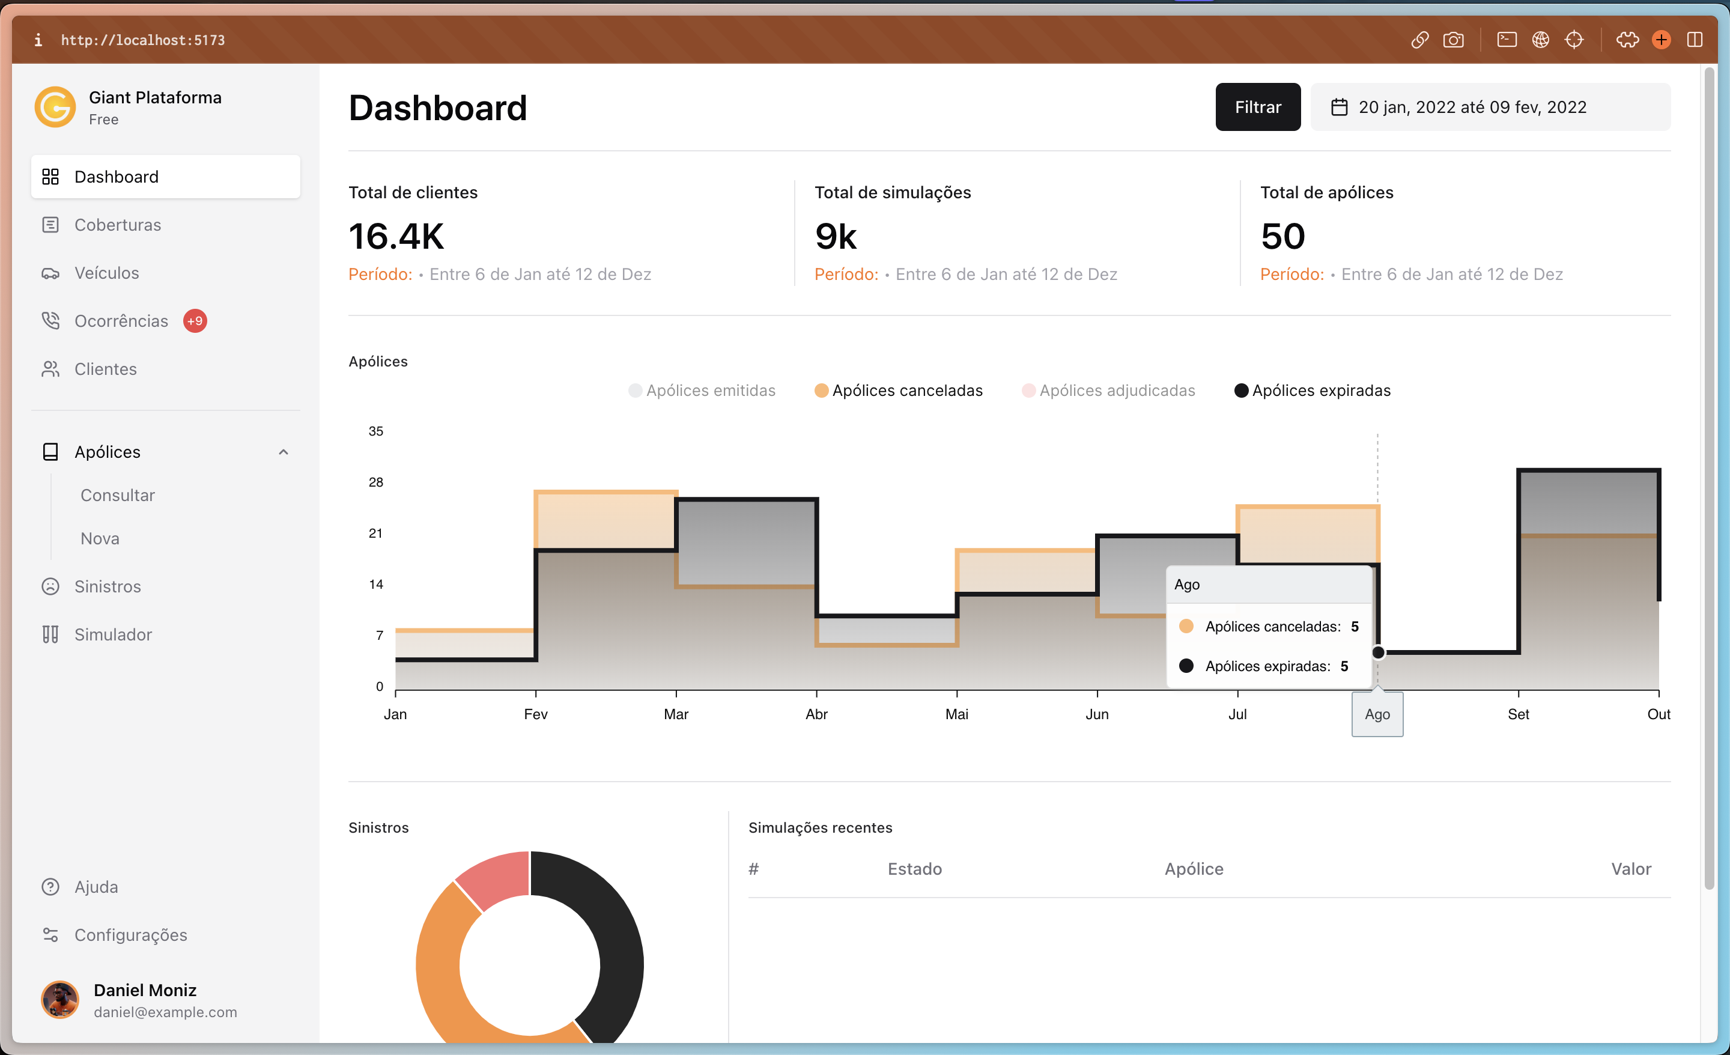Open the Dashboard menu item
1730x1055 pixels.
[x=166, y=176]
